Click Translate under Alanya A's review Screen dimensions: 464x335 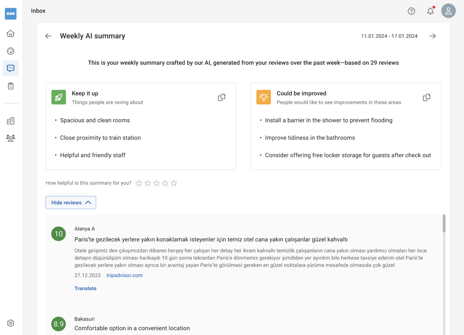85,288
